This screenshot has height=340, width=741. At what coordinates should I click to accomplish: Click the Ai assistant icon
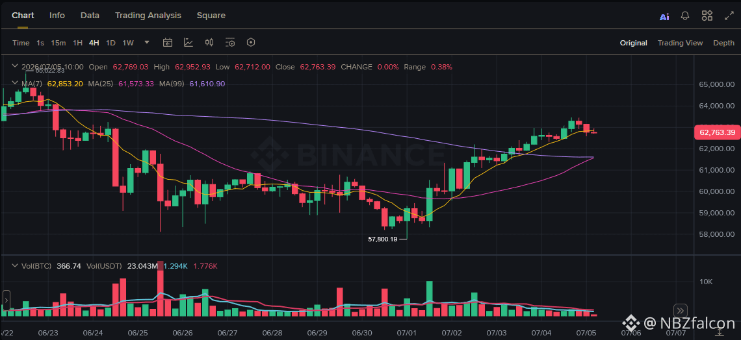click(x=664, y=16)
